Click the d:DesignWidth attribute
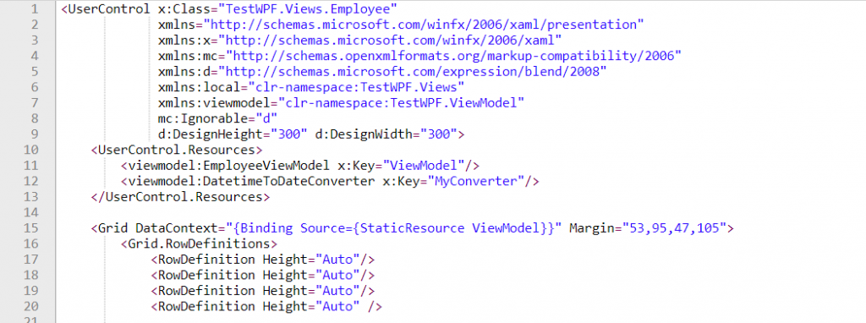 pos(367,134)
